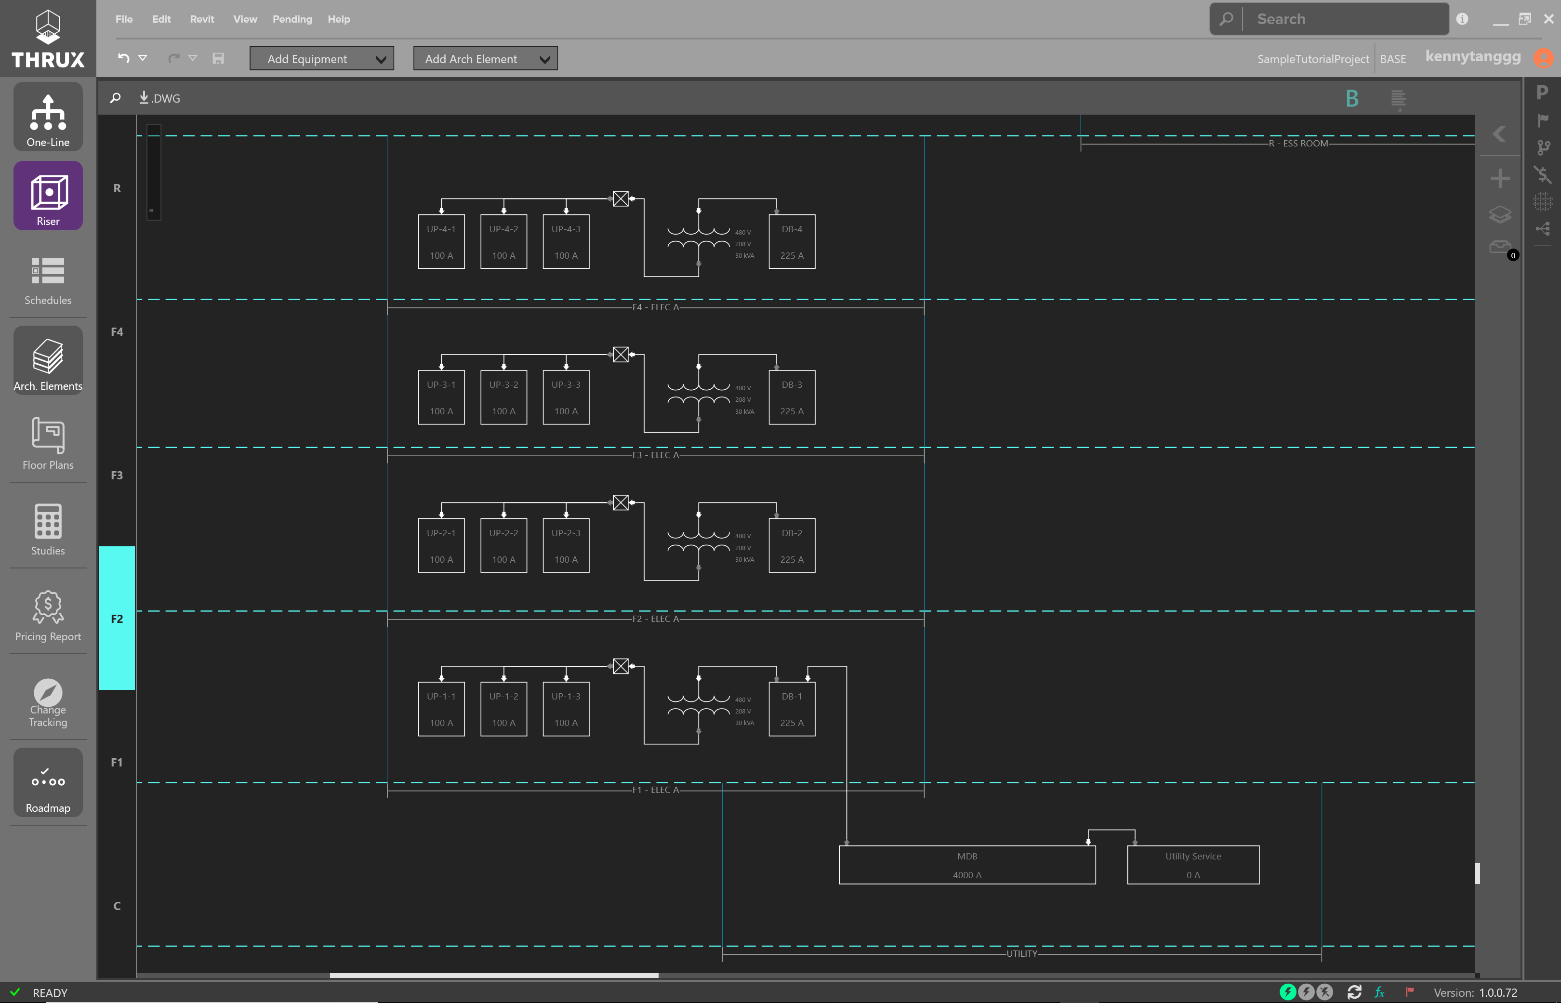Screen dimensions: 1561x1003
Task: Click the fx formula icon in status bar
Action: point(1379,992)
